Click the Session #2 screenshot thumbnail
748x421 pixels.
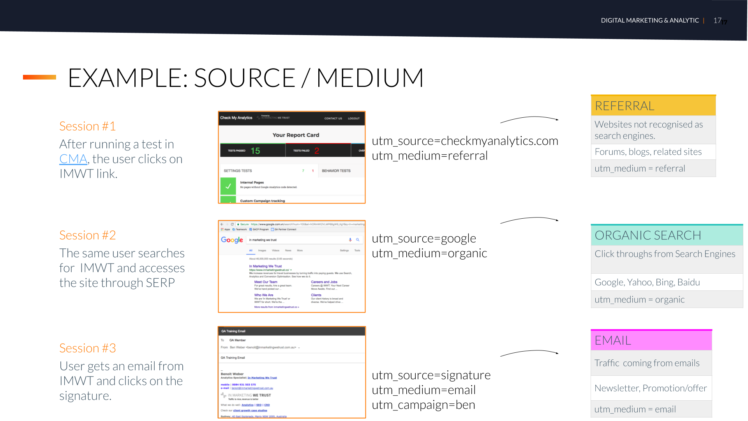[x=291, y=266]
